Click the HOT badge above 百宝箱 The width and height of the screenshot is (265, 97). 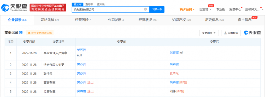210,6
